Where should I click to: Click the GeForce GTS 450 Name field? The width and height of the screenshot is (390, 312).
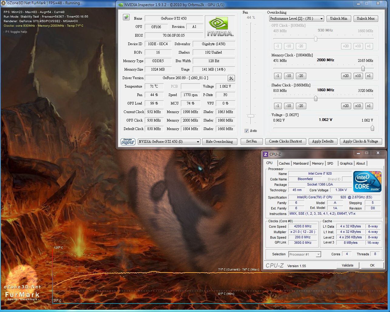(174, 18)
